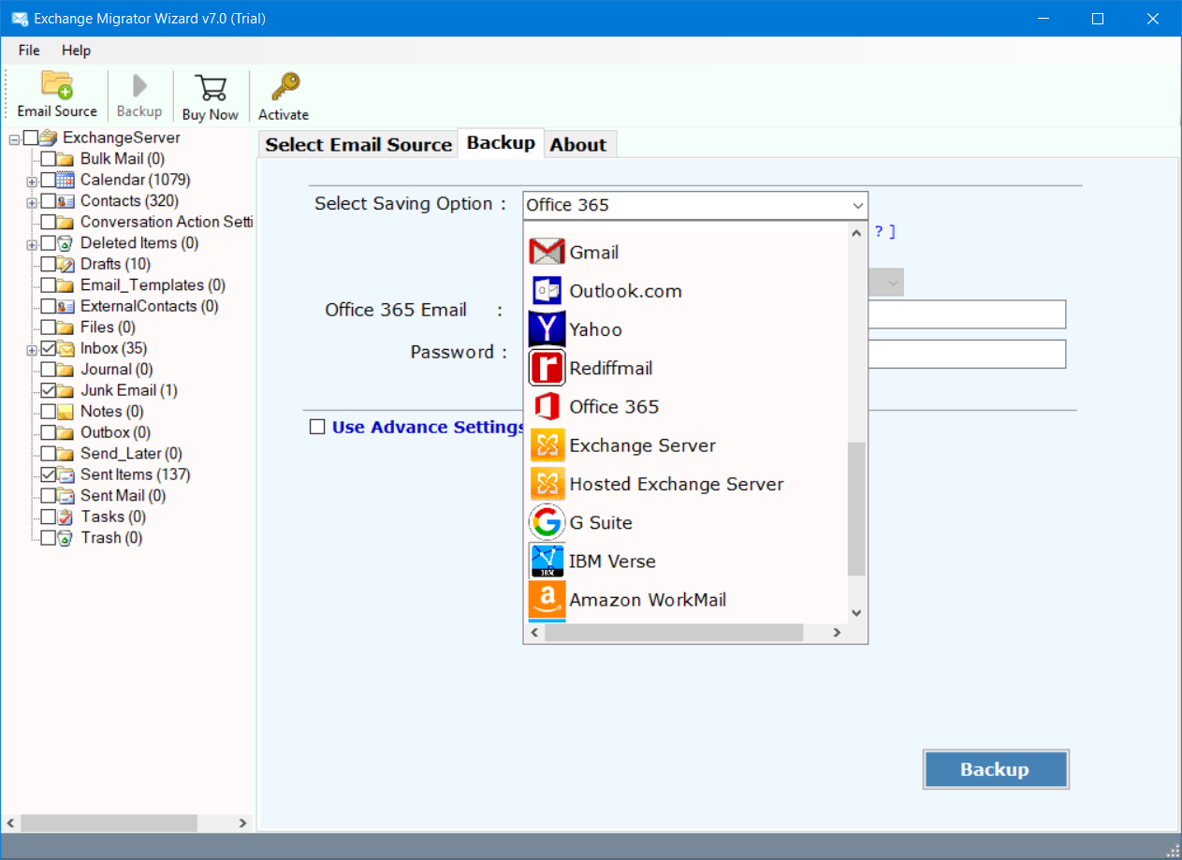Select the G Suite icon option

(x=547, y=522)
